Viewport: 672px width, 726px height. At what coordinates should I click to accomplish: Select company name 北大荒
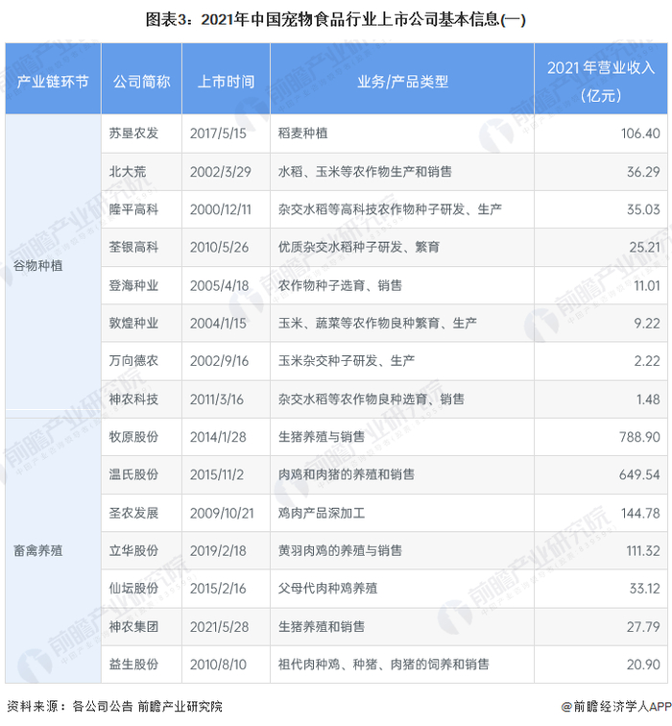click(128, 172)
